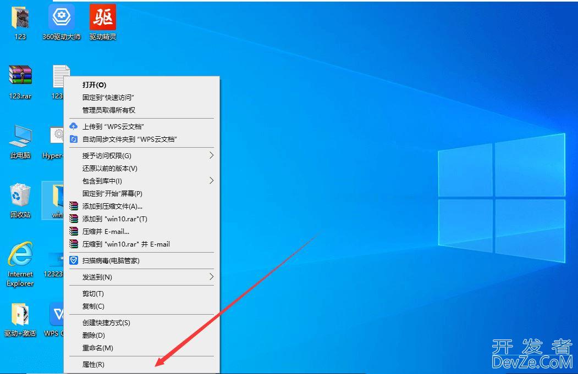
Task: Click WinRAR icon beside 压缩并 E-mail
Action: 74,232
